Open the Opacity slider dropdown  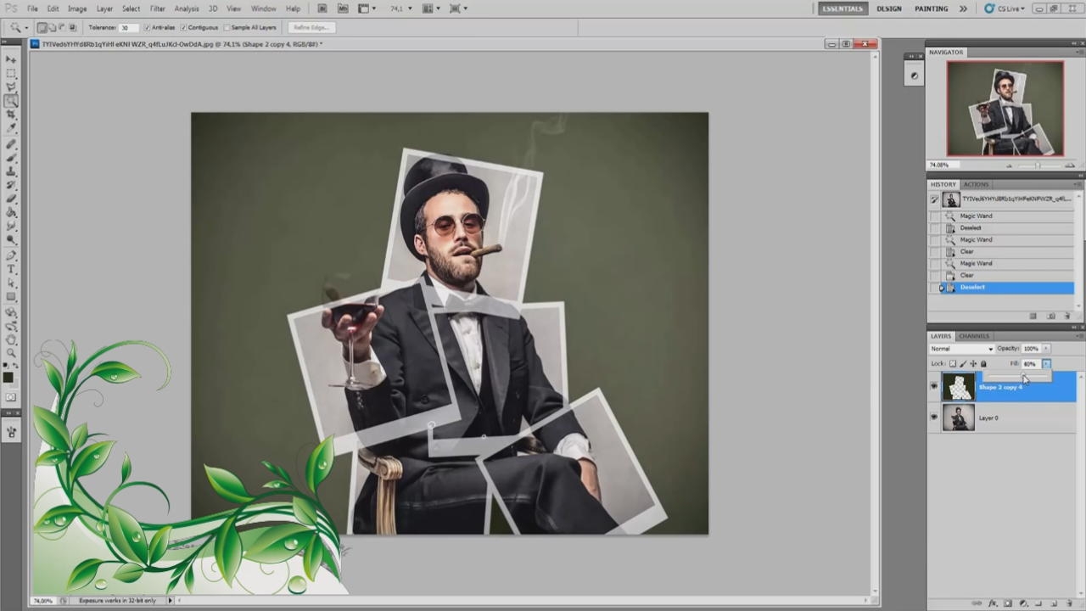click(x=1046, y=349)
